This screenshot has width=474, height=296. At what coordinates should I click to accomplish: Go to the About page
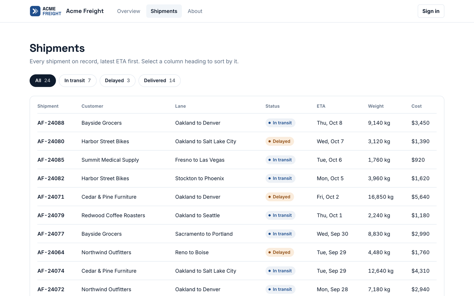pyautogui.click(x=195, y=11)
